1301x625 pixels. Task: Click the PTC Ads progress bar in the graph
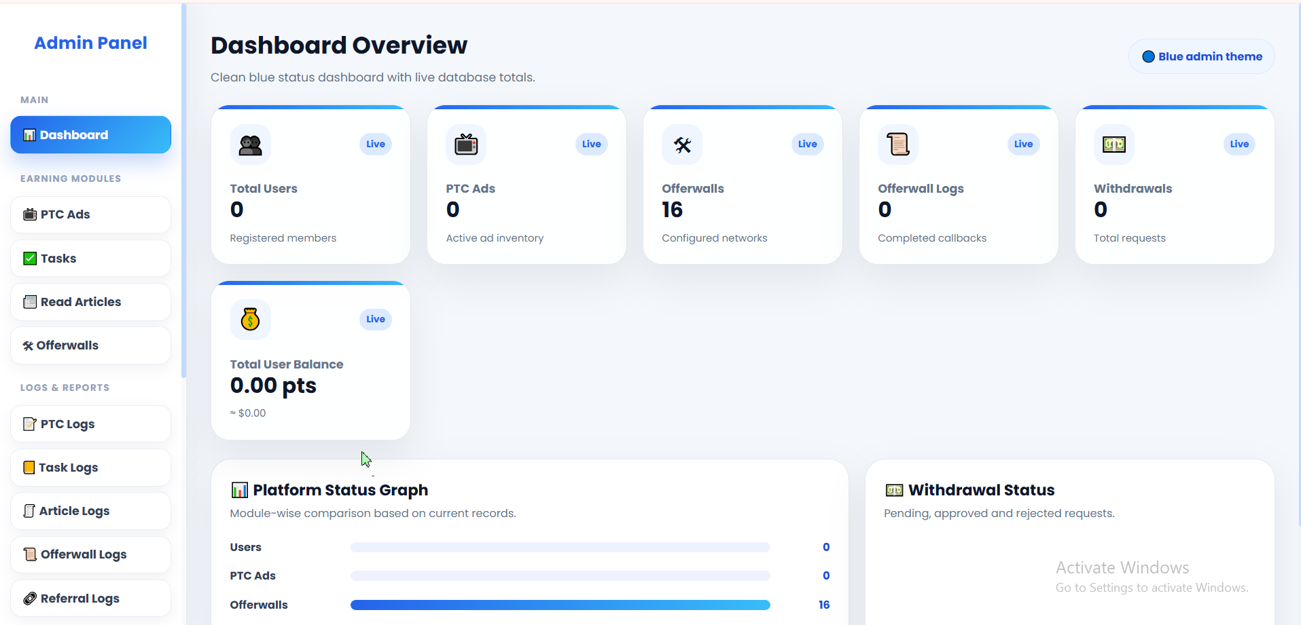[560, 575]
